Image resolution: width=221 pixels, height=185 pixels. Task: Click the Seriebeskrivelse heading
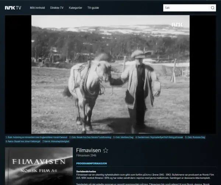coord(86,171)
